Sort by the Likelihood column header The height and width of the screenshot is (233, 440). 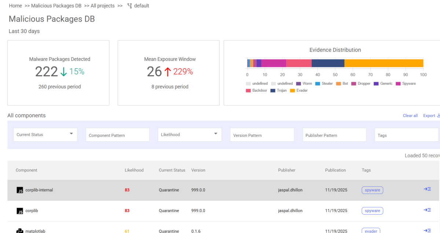[134, 170]
